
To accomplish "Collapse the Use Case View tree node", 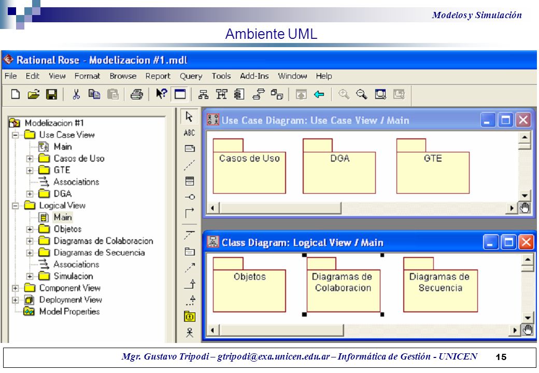I will (15, 135).
